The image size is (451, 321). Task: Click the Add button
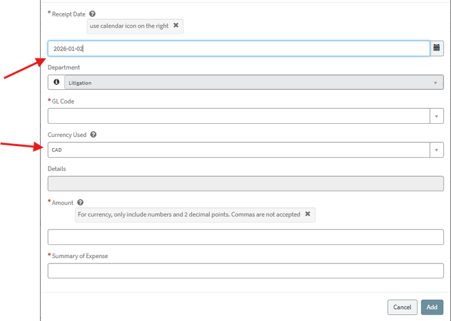(x=432, y=307)
